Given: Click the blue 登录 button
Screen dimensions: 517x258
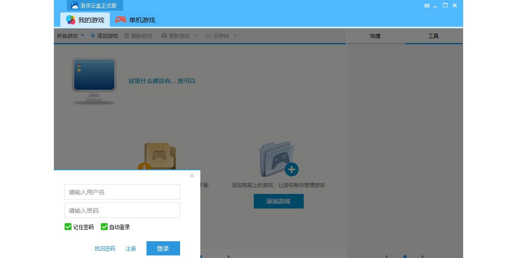Looking at the screenshot, I should point(163,249).
